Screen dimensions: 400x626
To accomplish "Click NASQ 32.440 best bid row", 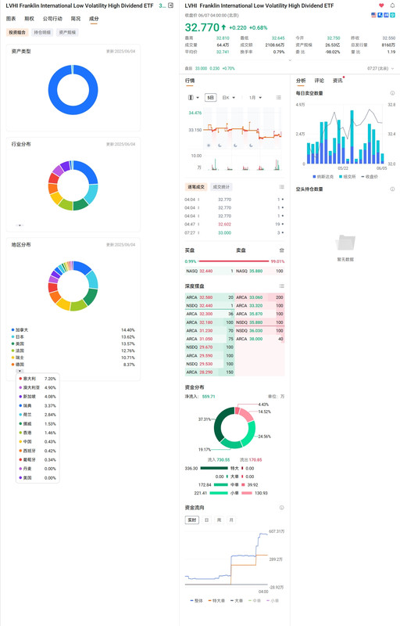I will click(x=209, y=271).
